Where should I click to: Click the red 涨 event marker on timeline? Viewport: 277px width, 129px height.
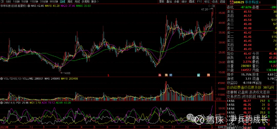pos(160,75)
